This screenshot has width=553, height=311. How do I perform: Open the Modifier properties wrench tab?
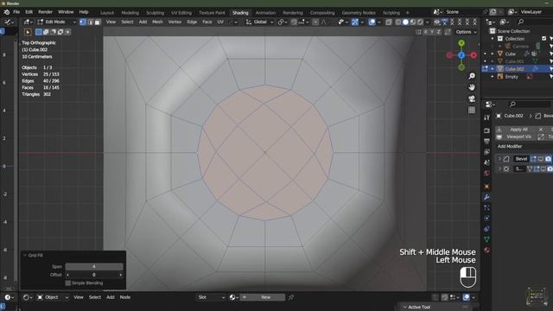click(487, 197)
